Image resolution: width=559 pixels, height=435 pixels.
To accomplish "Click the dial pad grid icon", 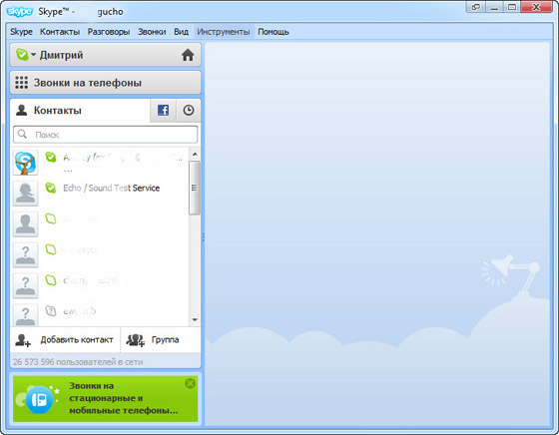I will click(21, 83).
